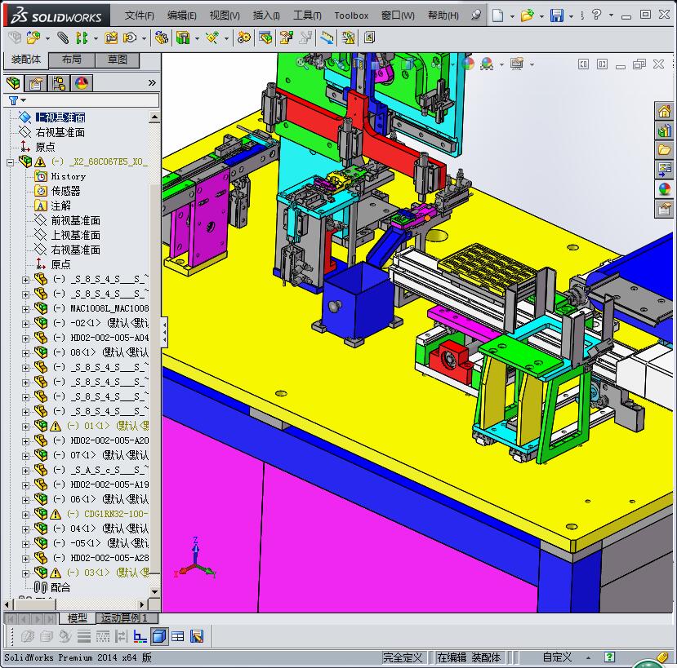The width and height of the screenshot is (677, 668).
Task: Open the FeatureManager design tree tab
Action: [x=13, y=82]
